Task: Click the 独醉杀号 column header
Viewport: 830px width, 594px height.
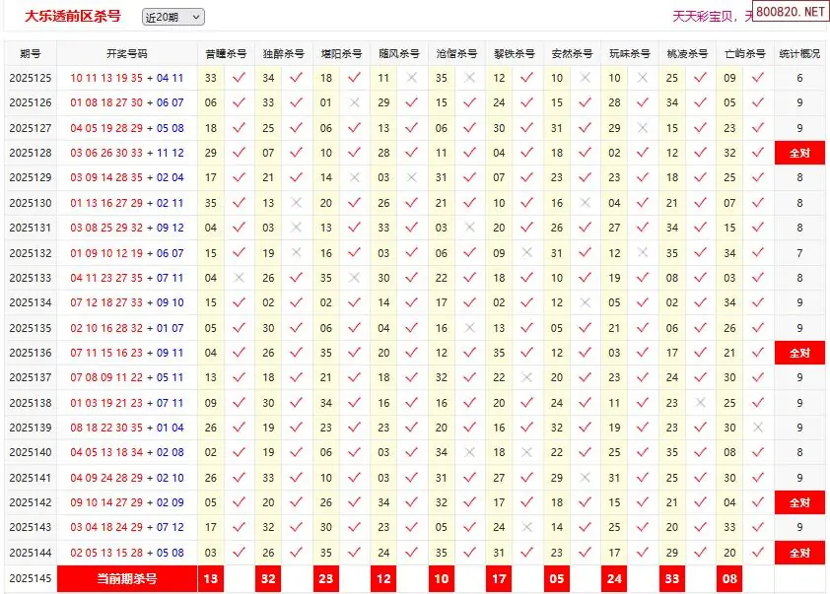Action: [x=284, y=53]
